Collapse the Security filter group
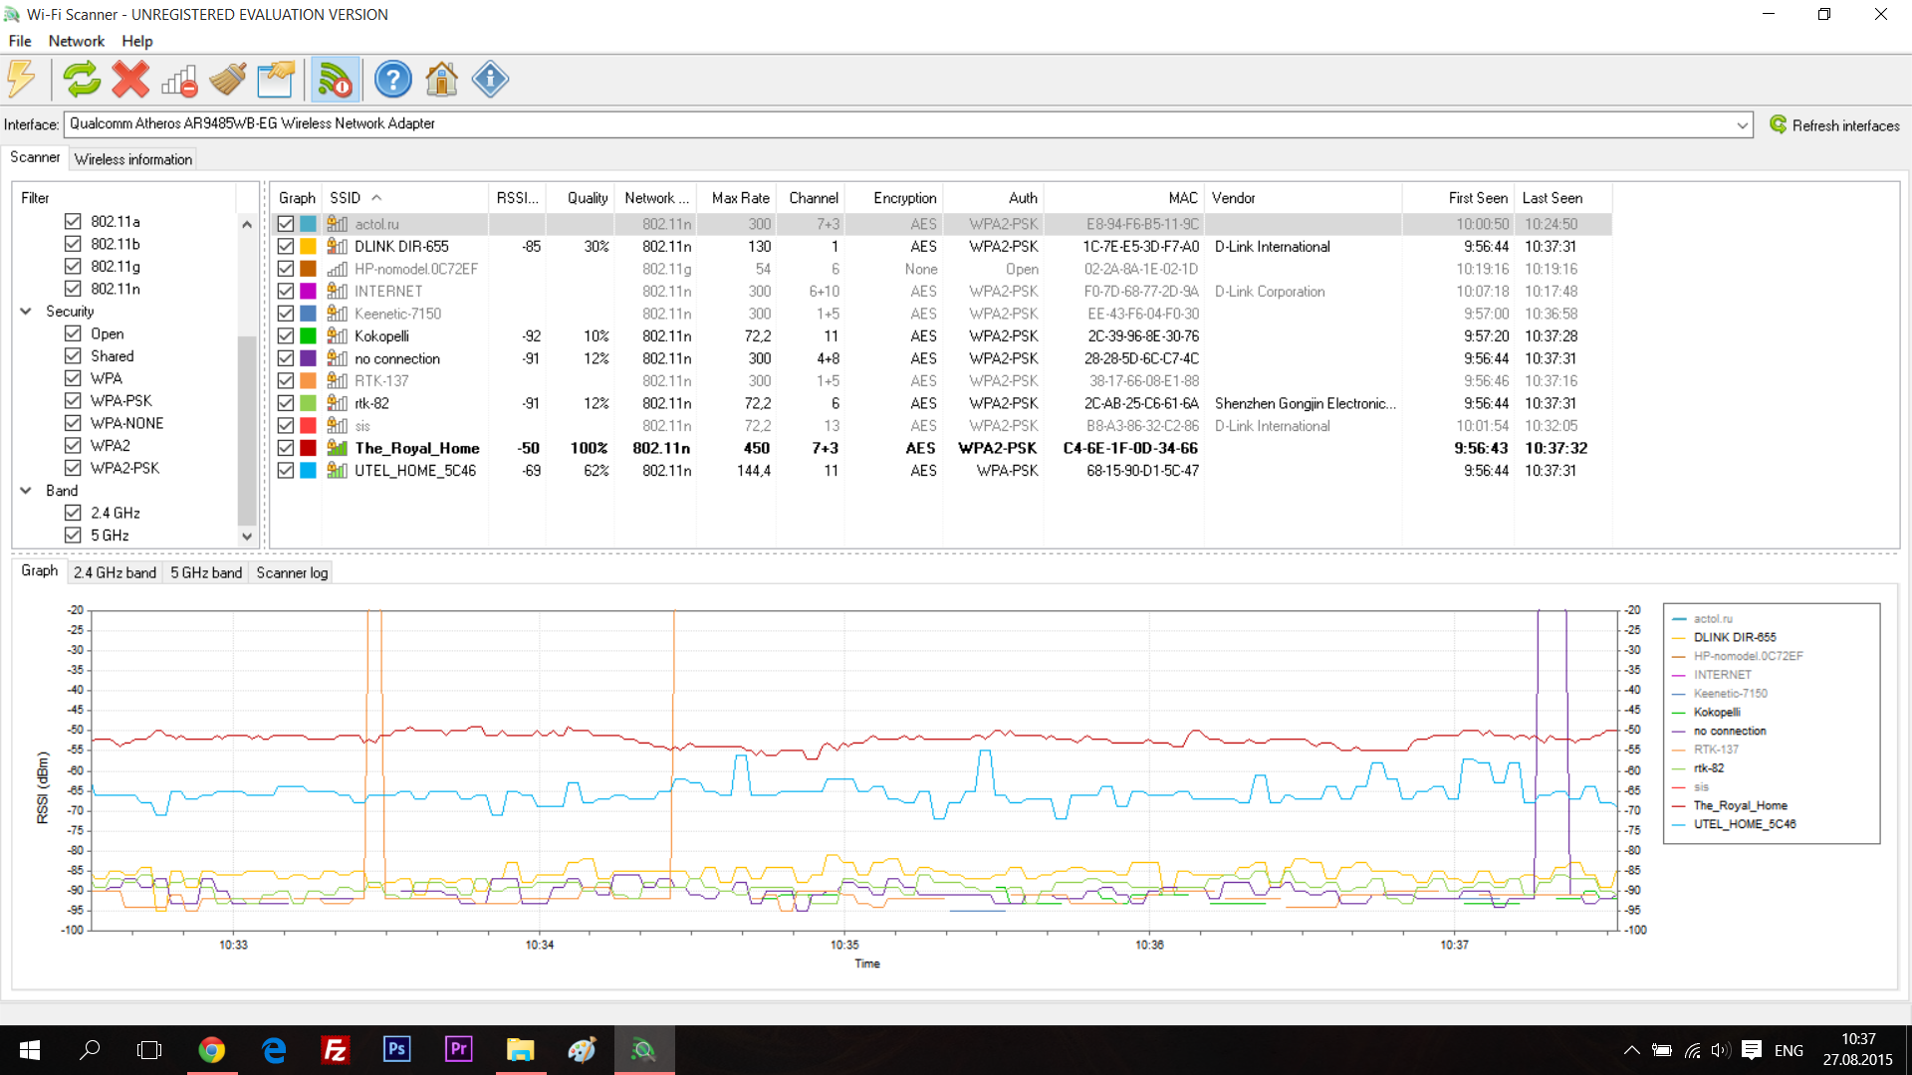The image size is (1912, 1075). (26, 312)
